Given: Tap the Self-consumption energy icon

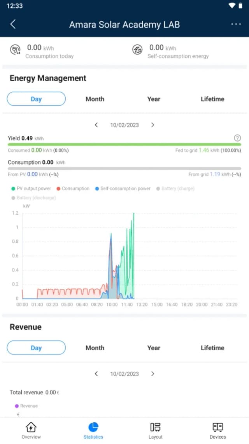Looking at the screenshot, I should (137, 50).
